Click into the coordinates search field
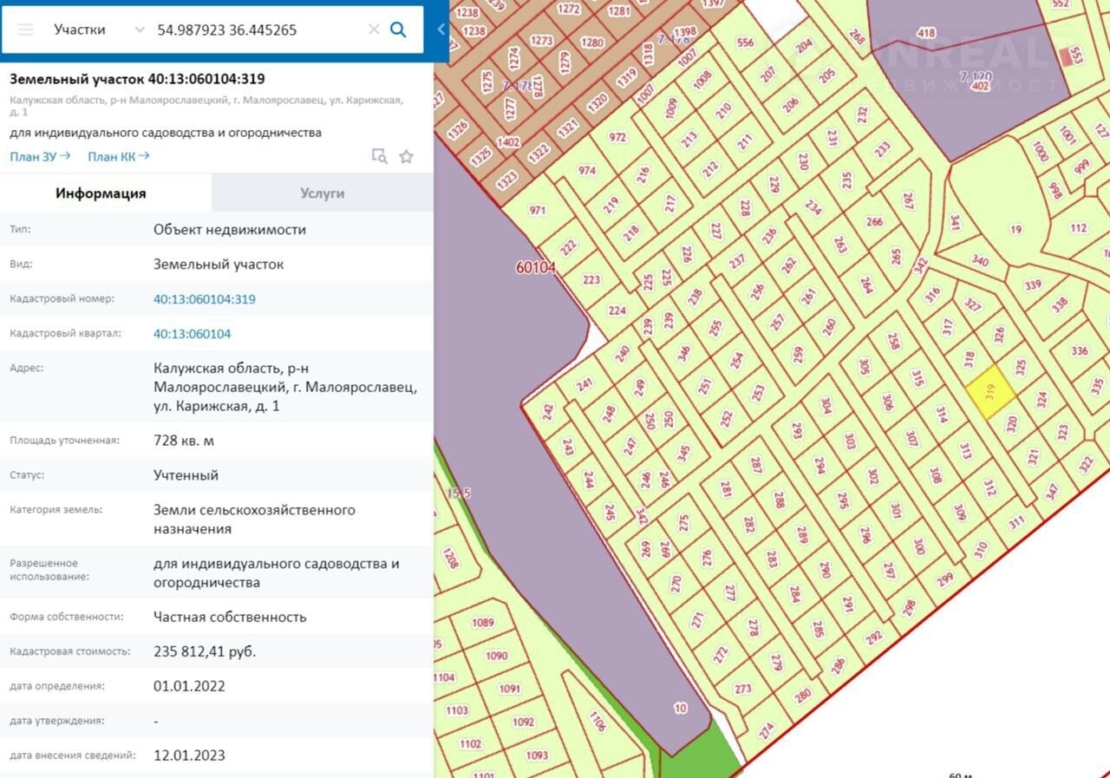Viewport: 1110px width, 778px height. (256, 29)
